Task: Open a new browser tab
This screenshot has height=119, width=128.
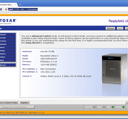Action: click(x=20, y=5)
